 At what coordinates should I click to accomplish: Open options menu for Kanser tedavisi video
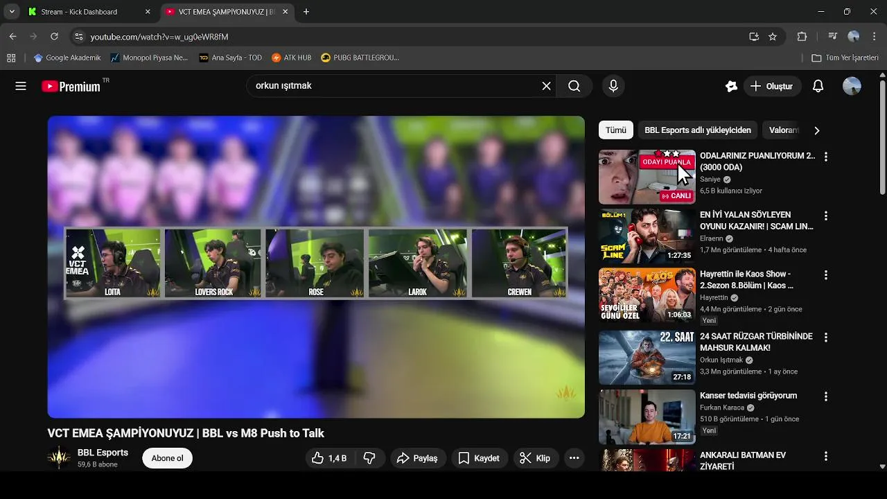pos(825,396)
